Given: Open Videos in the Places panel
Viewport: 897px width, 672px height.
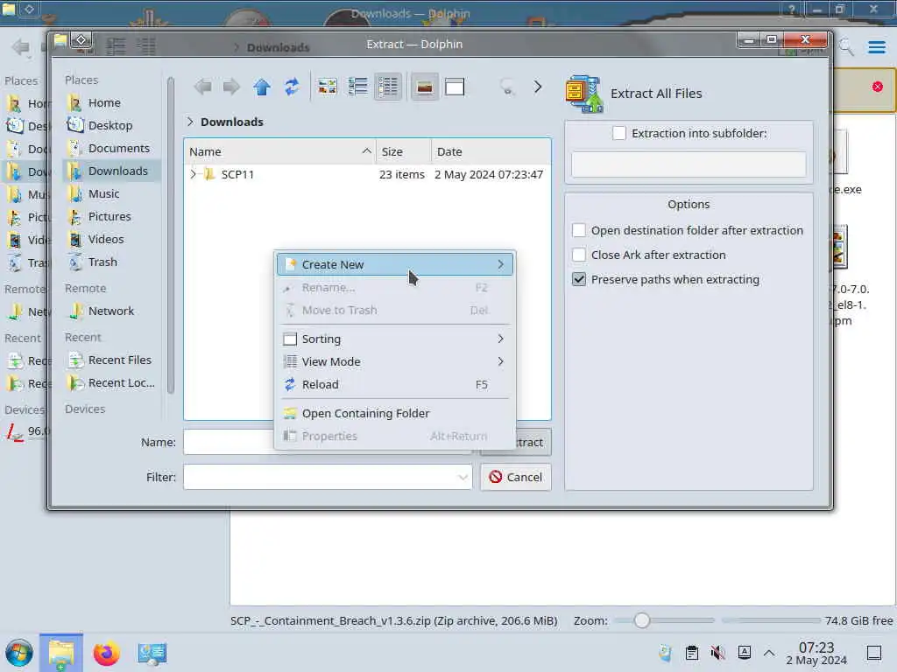Looking at the screenshot, I should click(x=111, y=240).
